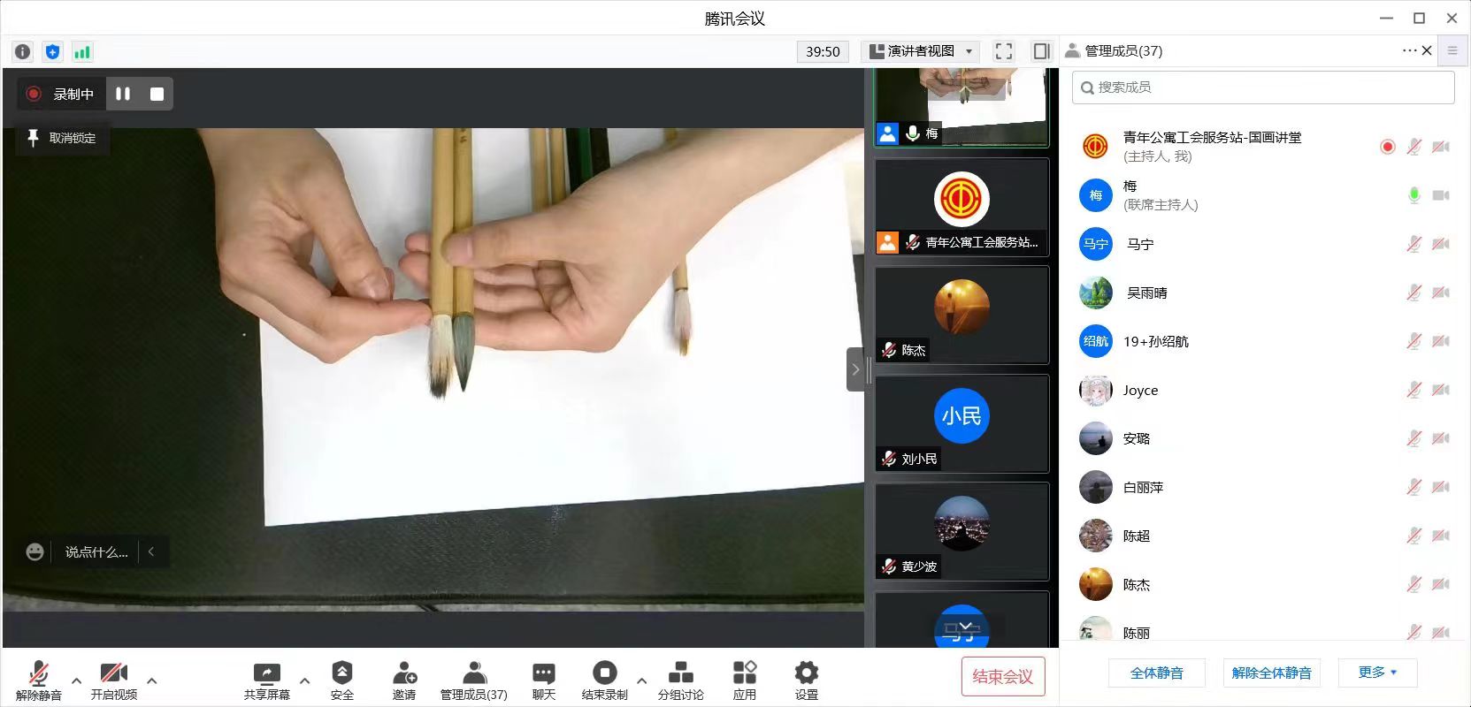Open the share screen (共享屏幕) tool
Screen dimensions: 1471x707
tap(266, 680)
